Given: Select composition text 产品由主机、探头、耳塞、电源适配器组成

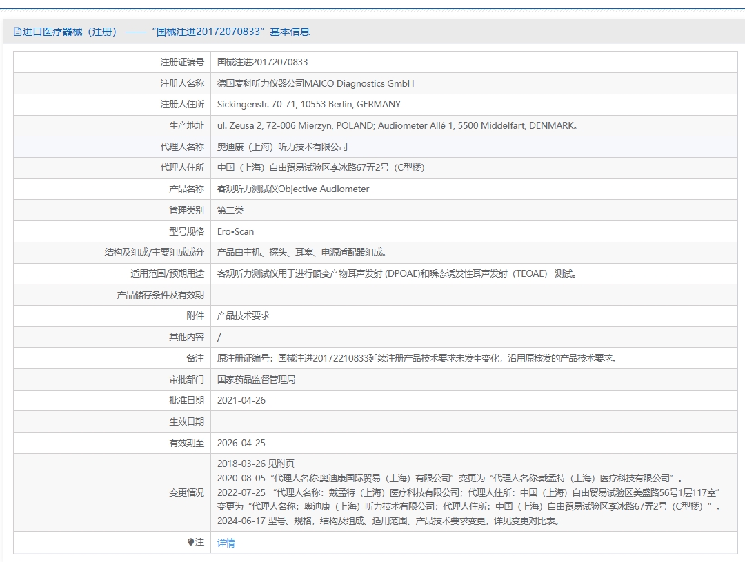Looking at the screenshot, I should (x=301, y=252).
